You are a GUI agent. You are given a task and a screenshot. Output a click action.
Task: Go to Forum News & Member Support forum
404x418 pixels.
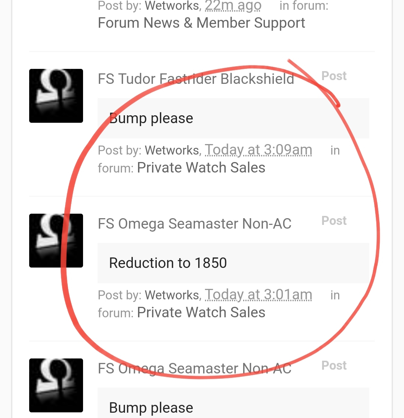pyautogui.click(x=202, y=23)
